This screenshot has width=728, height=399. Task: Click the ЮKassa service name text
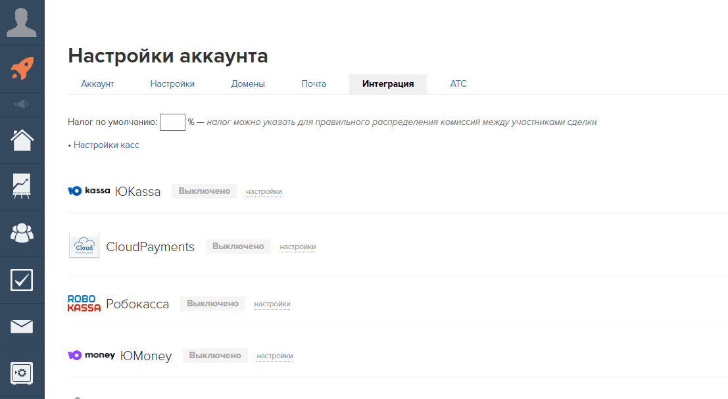coord(138,192)
